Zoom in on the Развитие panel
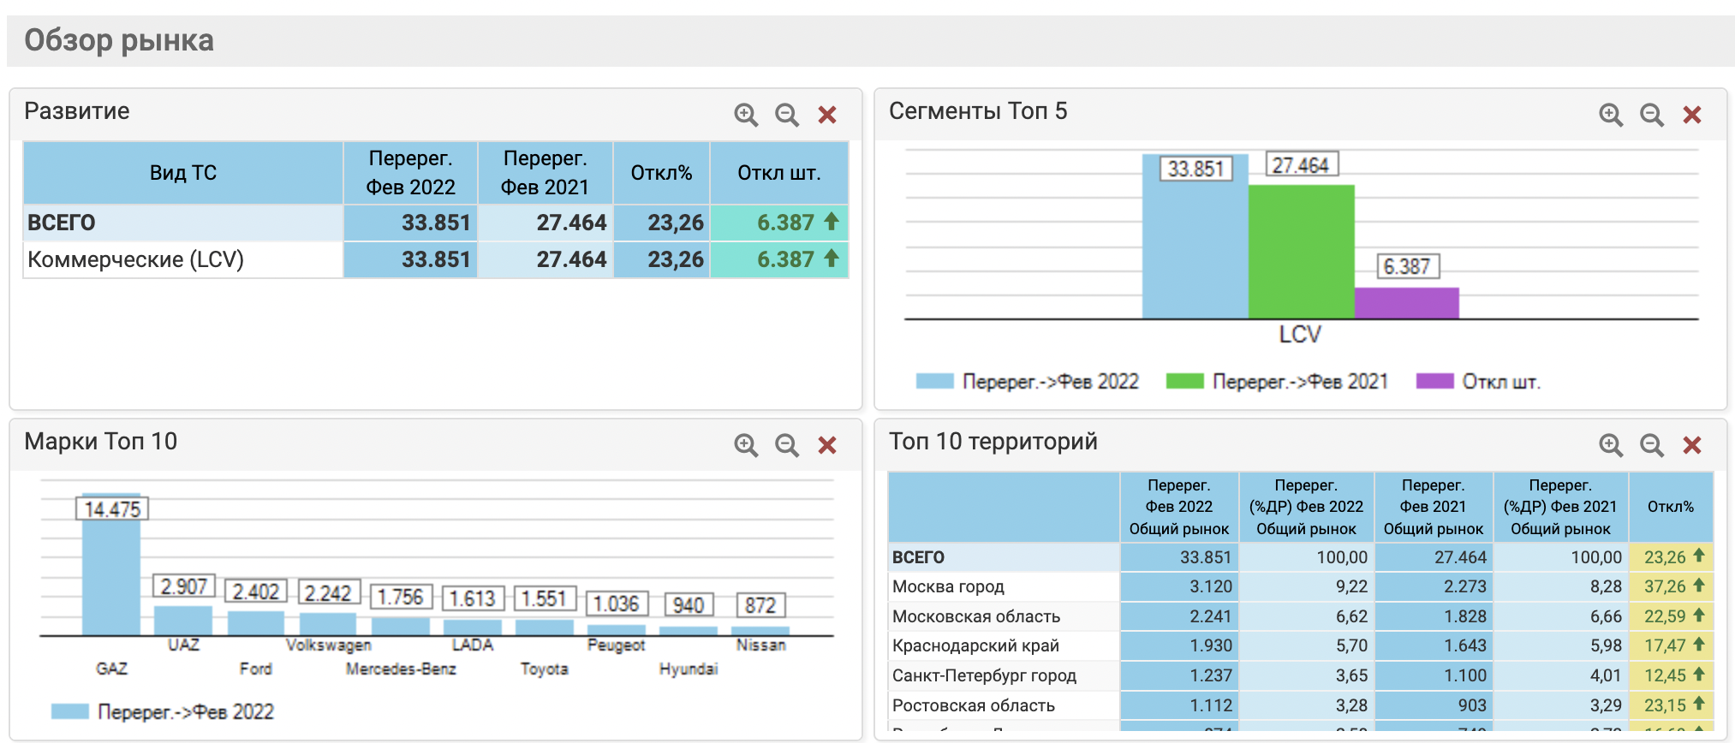Screen dimensions: 1735x743 point(745,115)
